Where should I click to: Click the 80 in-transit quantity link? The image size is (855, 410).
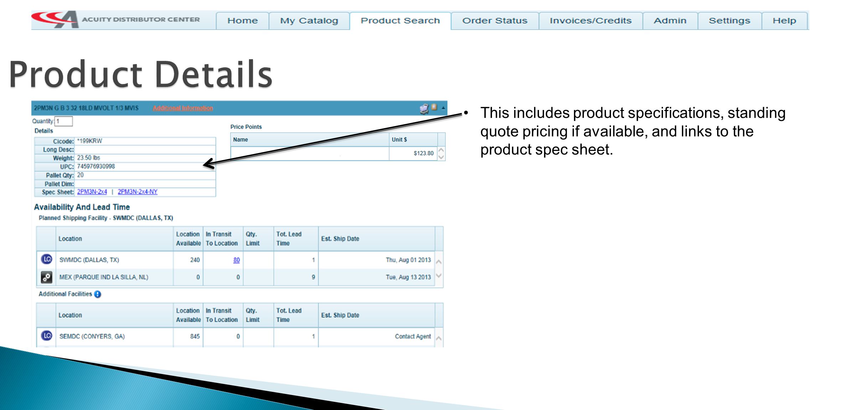point(237,260)
